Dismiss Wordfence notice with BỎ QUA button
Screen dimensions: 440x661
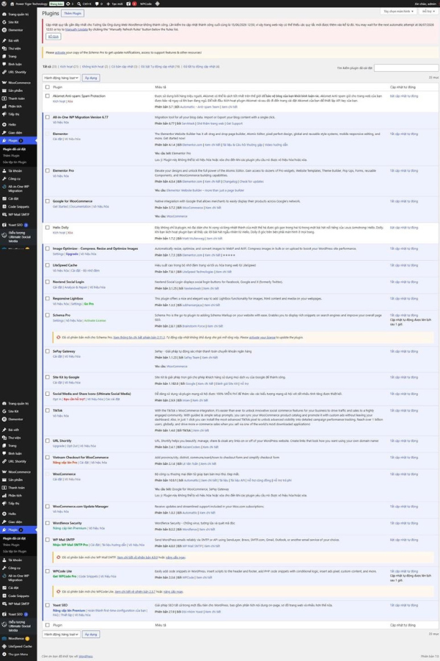click(53, 37)
